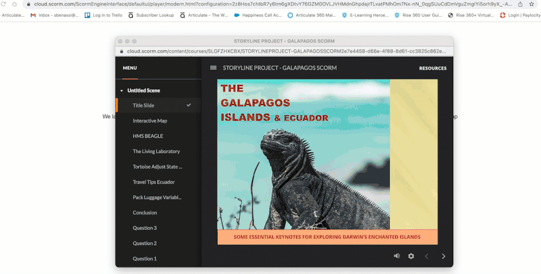Screen dimensions: 541x274
Task: Click the browser reload icon
Action: (4, 4)
